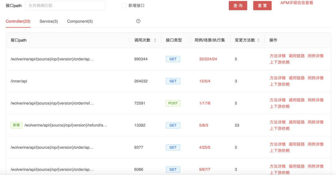This screenshot has width=336, height=175.
Task: Click the 53 changed methods cell
Action: click(237, 125)
